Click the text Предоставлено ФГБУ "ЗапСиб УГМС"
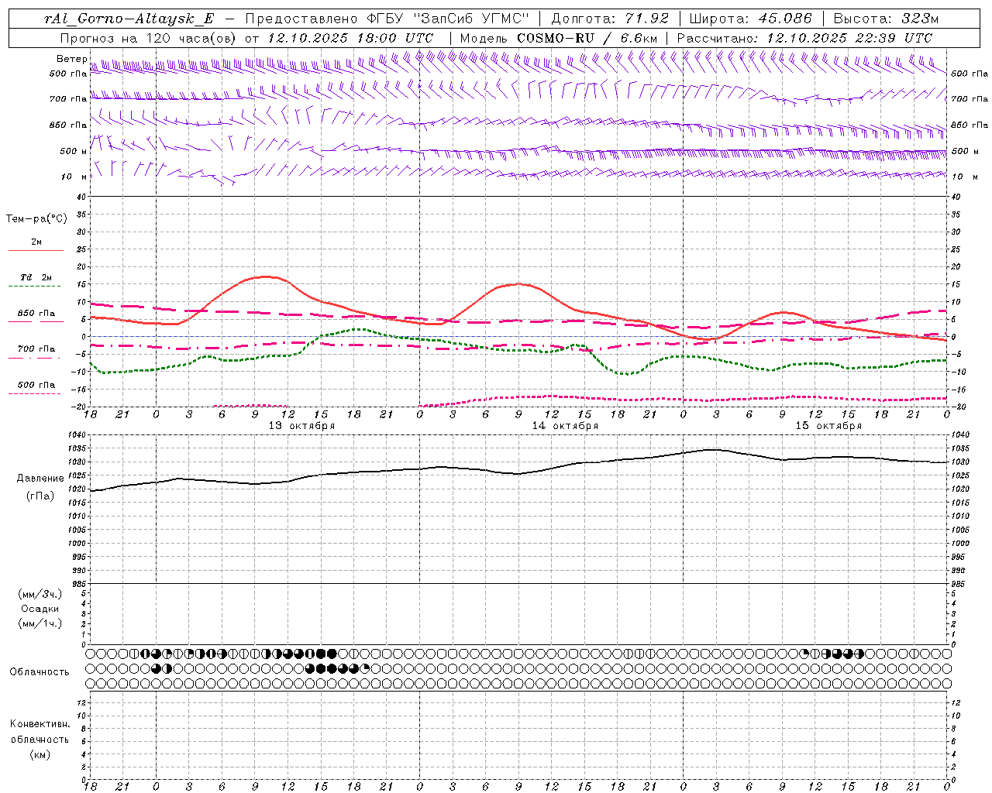Screen dimensions: 992x793 pyautogui.click(x=387, y=19)
